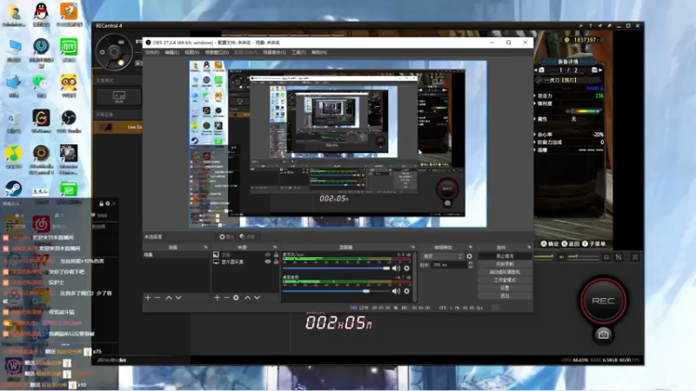Image resolution: width=696 pixels, height=391 pixels.
Task: Click 退出 exit button in OBS Controls
Action: pyautogui.click(x=505, y=295)
